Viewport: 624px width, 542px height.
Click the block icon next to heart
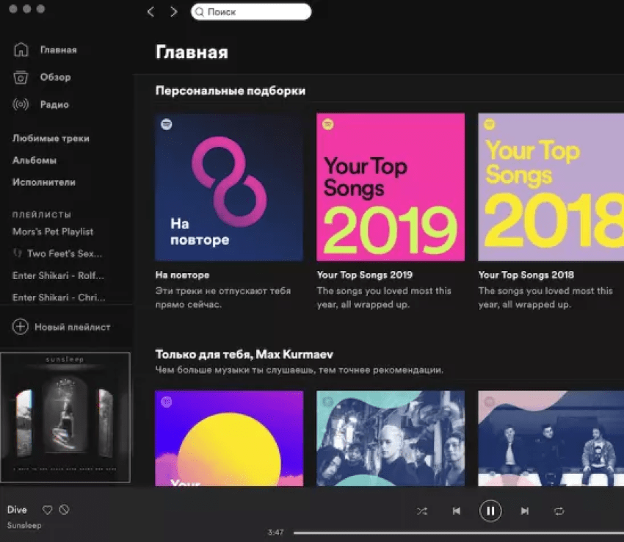tap(64, 510)
